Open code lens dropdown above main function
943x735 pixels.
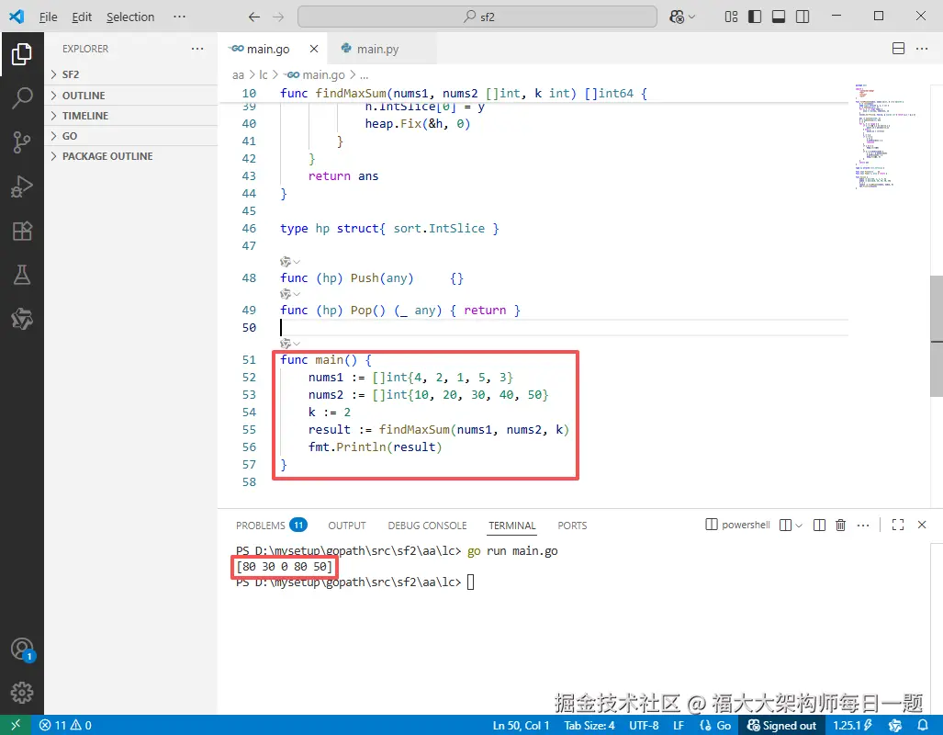[x=290, y=344]
